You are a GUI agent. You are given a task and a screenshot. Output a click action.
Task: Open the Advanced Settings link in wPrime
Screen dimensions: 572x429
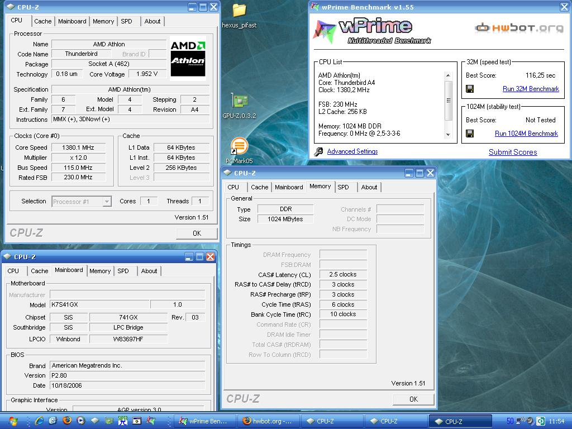[352, 151]
